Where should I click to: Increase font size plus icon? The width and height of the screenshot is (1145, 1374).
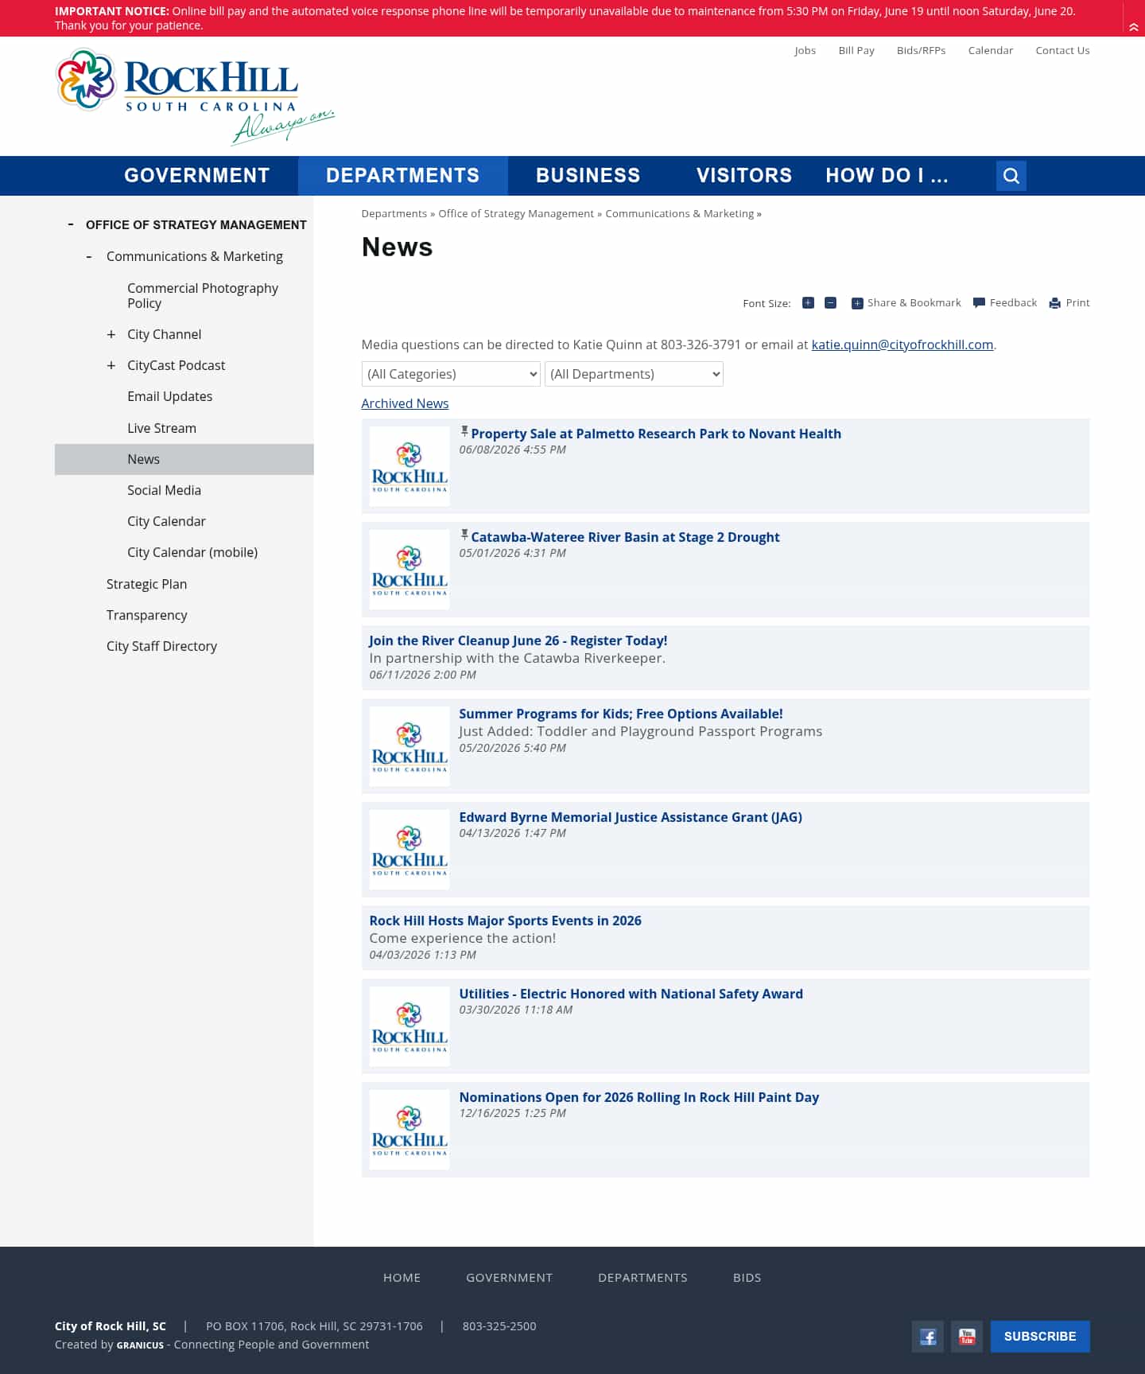point(808,302)
